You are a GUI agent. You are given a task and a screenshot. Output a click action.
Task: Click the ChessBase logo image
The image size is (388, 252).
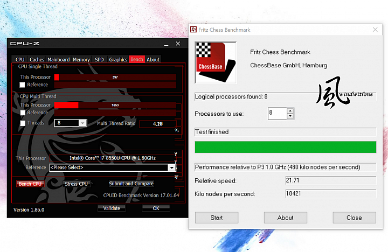click(216, 62)
